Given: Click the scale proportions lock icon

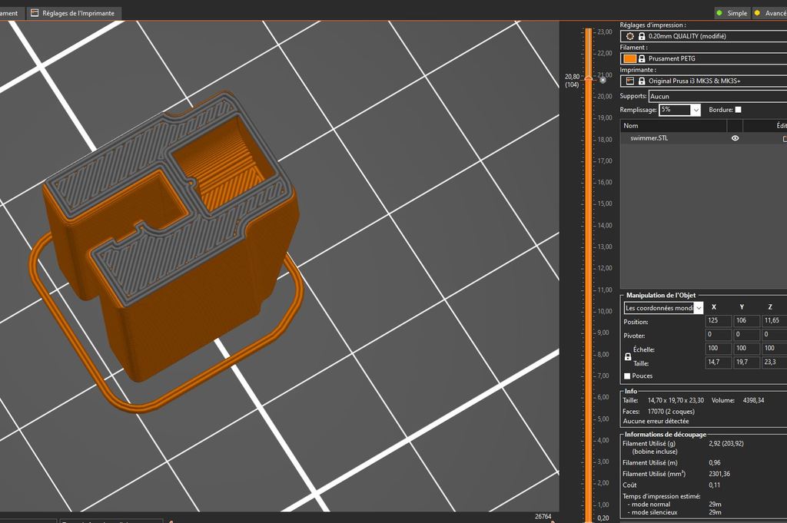Looking at the screenshot, I should click(x=627, y=357).
